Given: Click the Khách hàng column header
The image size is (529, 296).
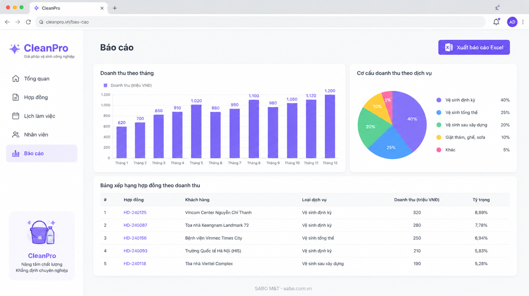Looking at the screenshot, I should point(197,200).
